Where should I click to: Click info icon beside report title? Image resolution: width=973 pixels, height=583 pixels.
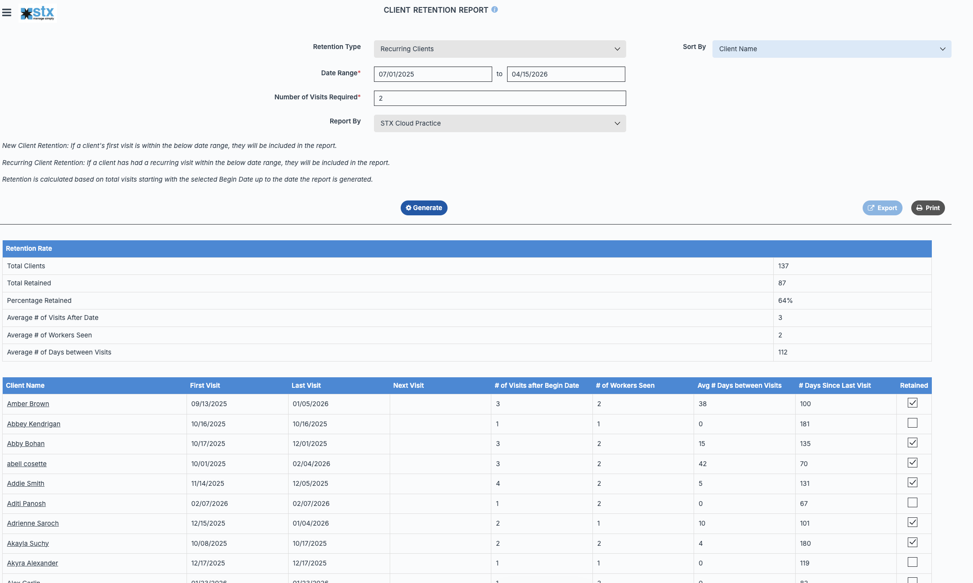pos(494,10)
